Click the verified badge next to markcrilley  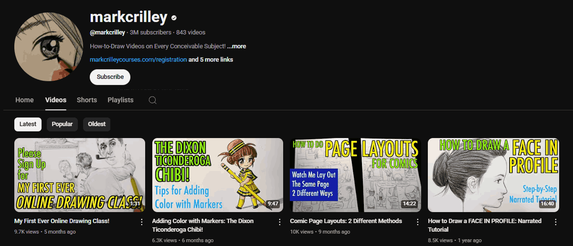[174, 18]
